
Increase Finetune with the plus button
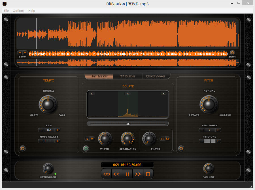pos(218,141)
